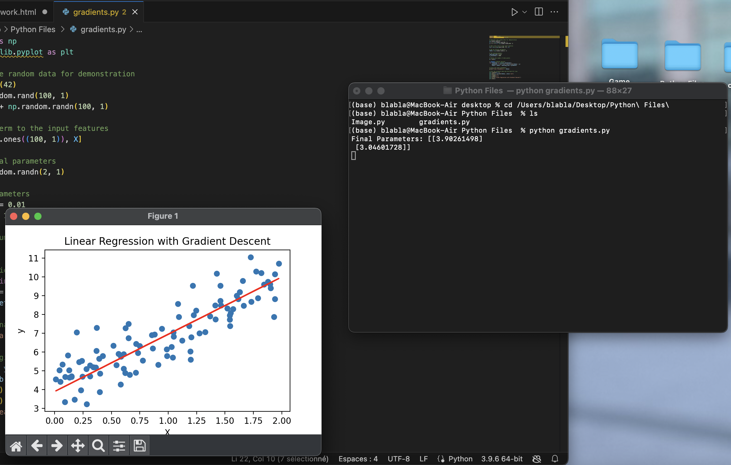Click the folder proxy icon in Terminal title
This screenshot has height=465, width=731.
[447, 91]
